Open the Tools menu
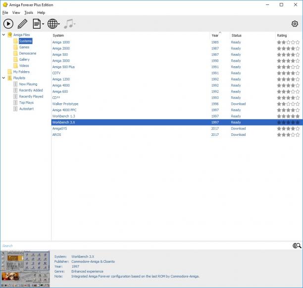 [x=29, y=12]
